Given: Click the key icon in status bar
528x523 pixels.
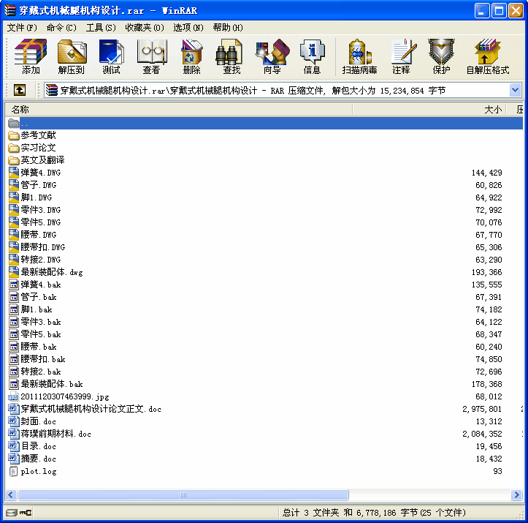Looking at the screenshot, I should [26, 513].
